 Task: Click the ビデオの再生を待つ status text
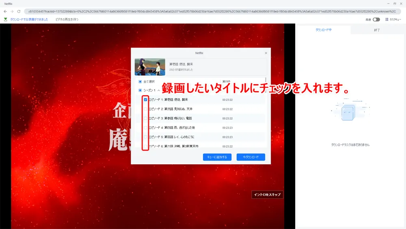click(x=67, y=20)
